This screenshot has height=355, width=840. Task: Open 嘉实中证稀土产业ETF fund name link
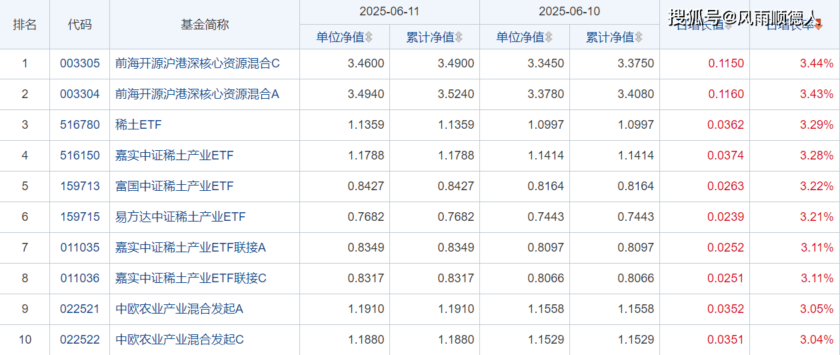(175, 156)
